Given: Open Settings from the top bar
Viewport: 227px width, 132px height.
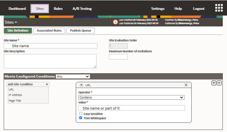Looking at the screenshot, I should click(x=158, y=9).
